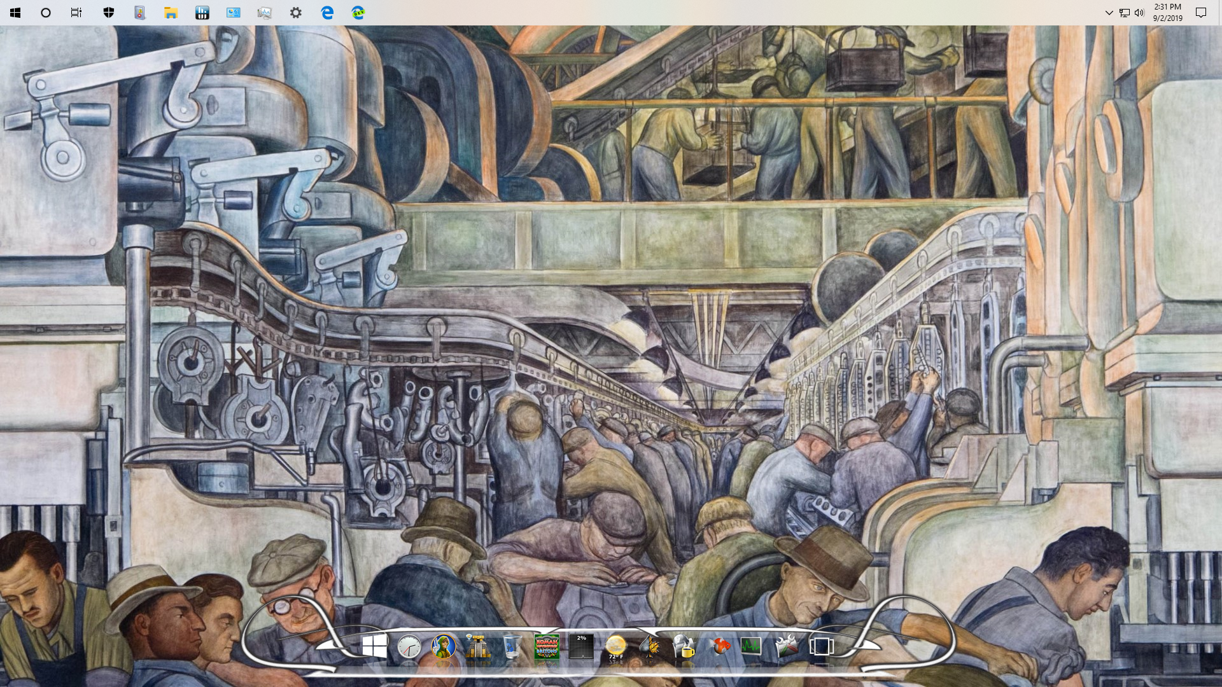Open Task View from the taskbar

(76, 13)
